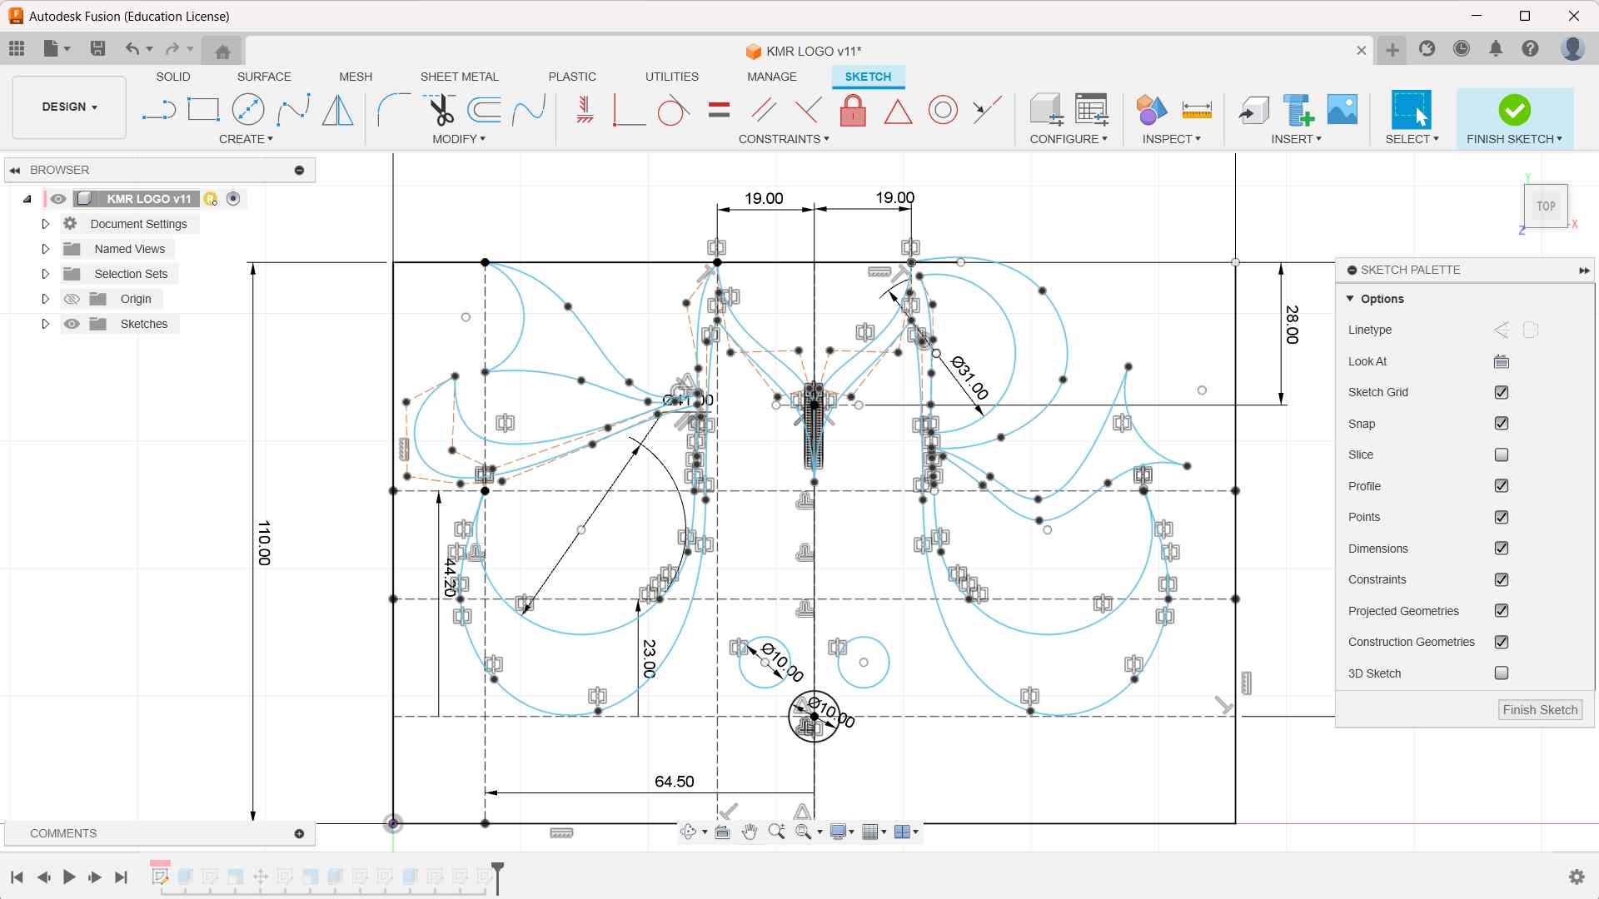
Task: Click the Finish Sketch palette button
Action: (1539, 710)
